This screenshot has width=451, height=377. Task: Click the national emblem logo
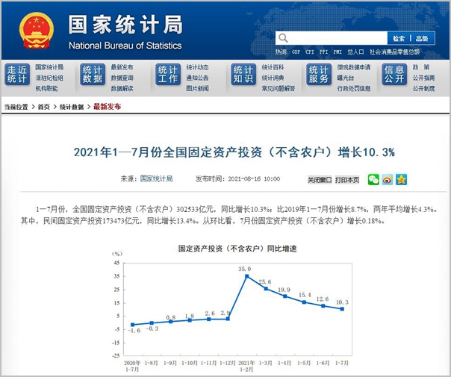pyautogui.click(x=37, y=31)
